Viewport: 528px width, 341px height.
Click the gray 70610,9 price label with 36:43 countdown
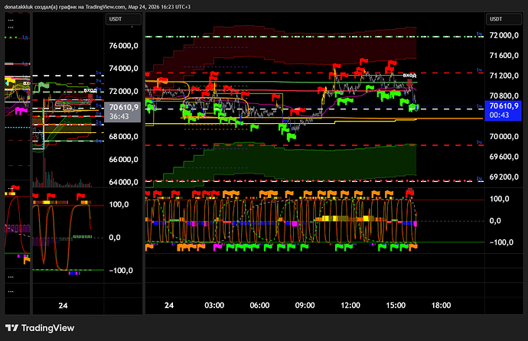coord(123,112)
